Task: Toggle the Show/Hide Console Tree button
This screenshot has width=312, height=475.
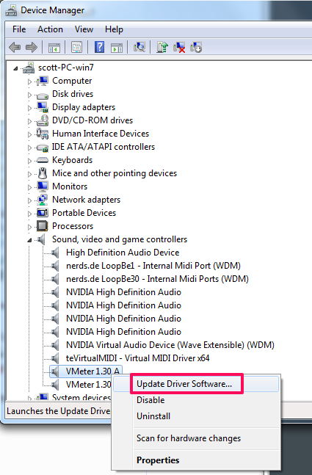Action: (54, 48)
